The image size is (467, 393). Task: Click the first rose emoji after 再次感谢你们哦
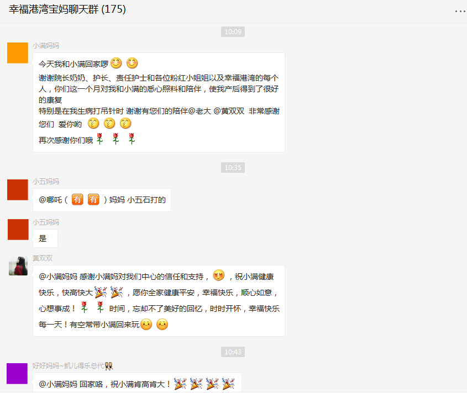[100, 139]
